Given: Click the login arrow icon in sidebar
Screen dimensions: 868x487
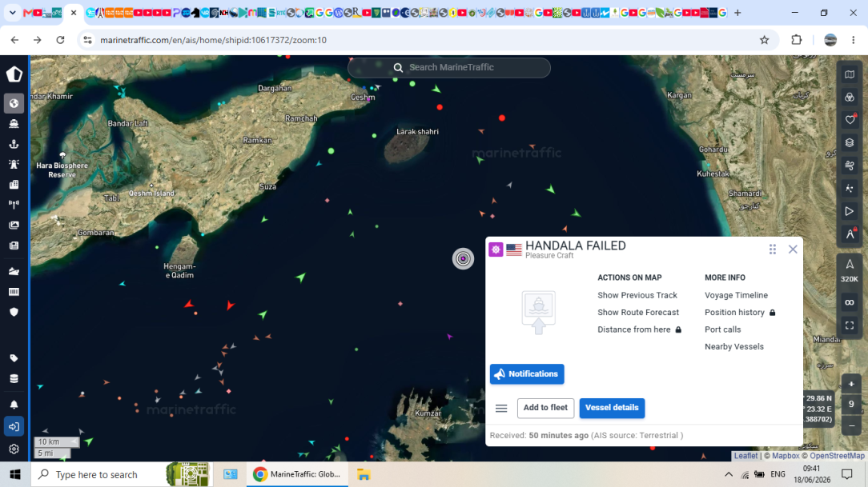Looking at the screenshot, I should click(x=14, y=426).
